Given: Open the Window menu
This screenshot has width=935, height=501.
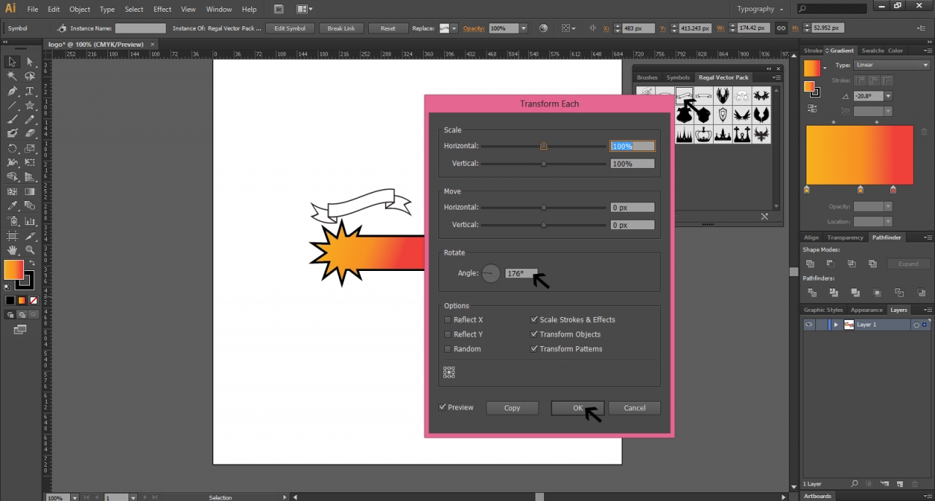Looking at the screenshot, I should [218, 9].
